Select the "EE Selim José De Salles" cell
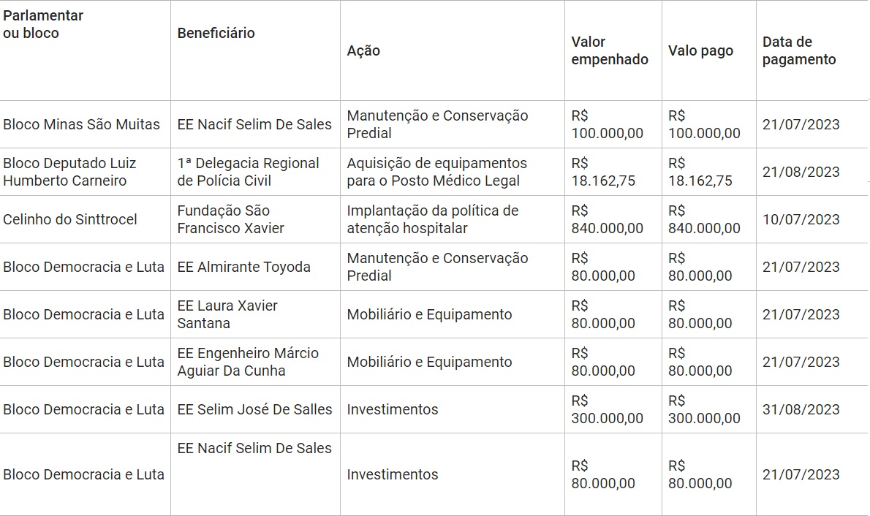The width and height of the screenshot is (870, 516). 254,409
